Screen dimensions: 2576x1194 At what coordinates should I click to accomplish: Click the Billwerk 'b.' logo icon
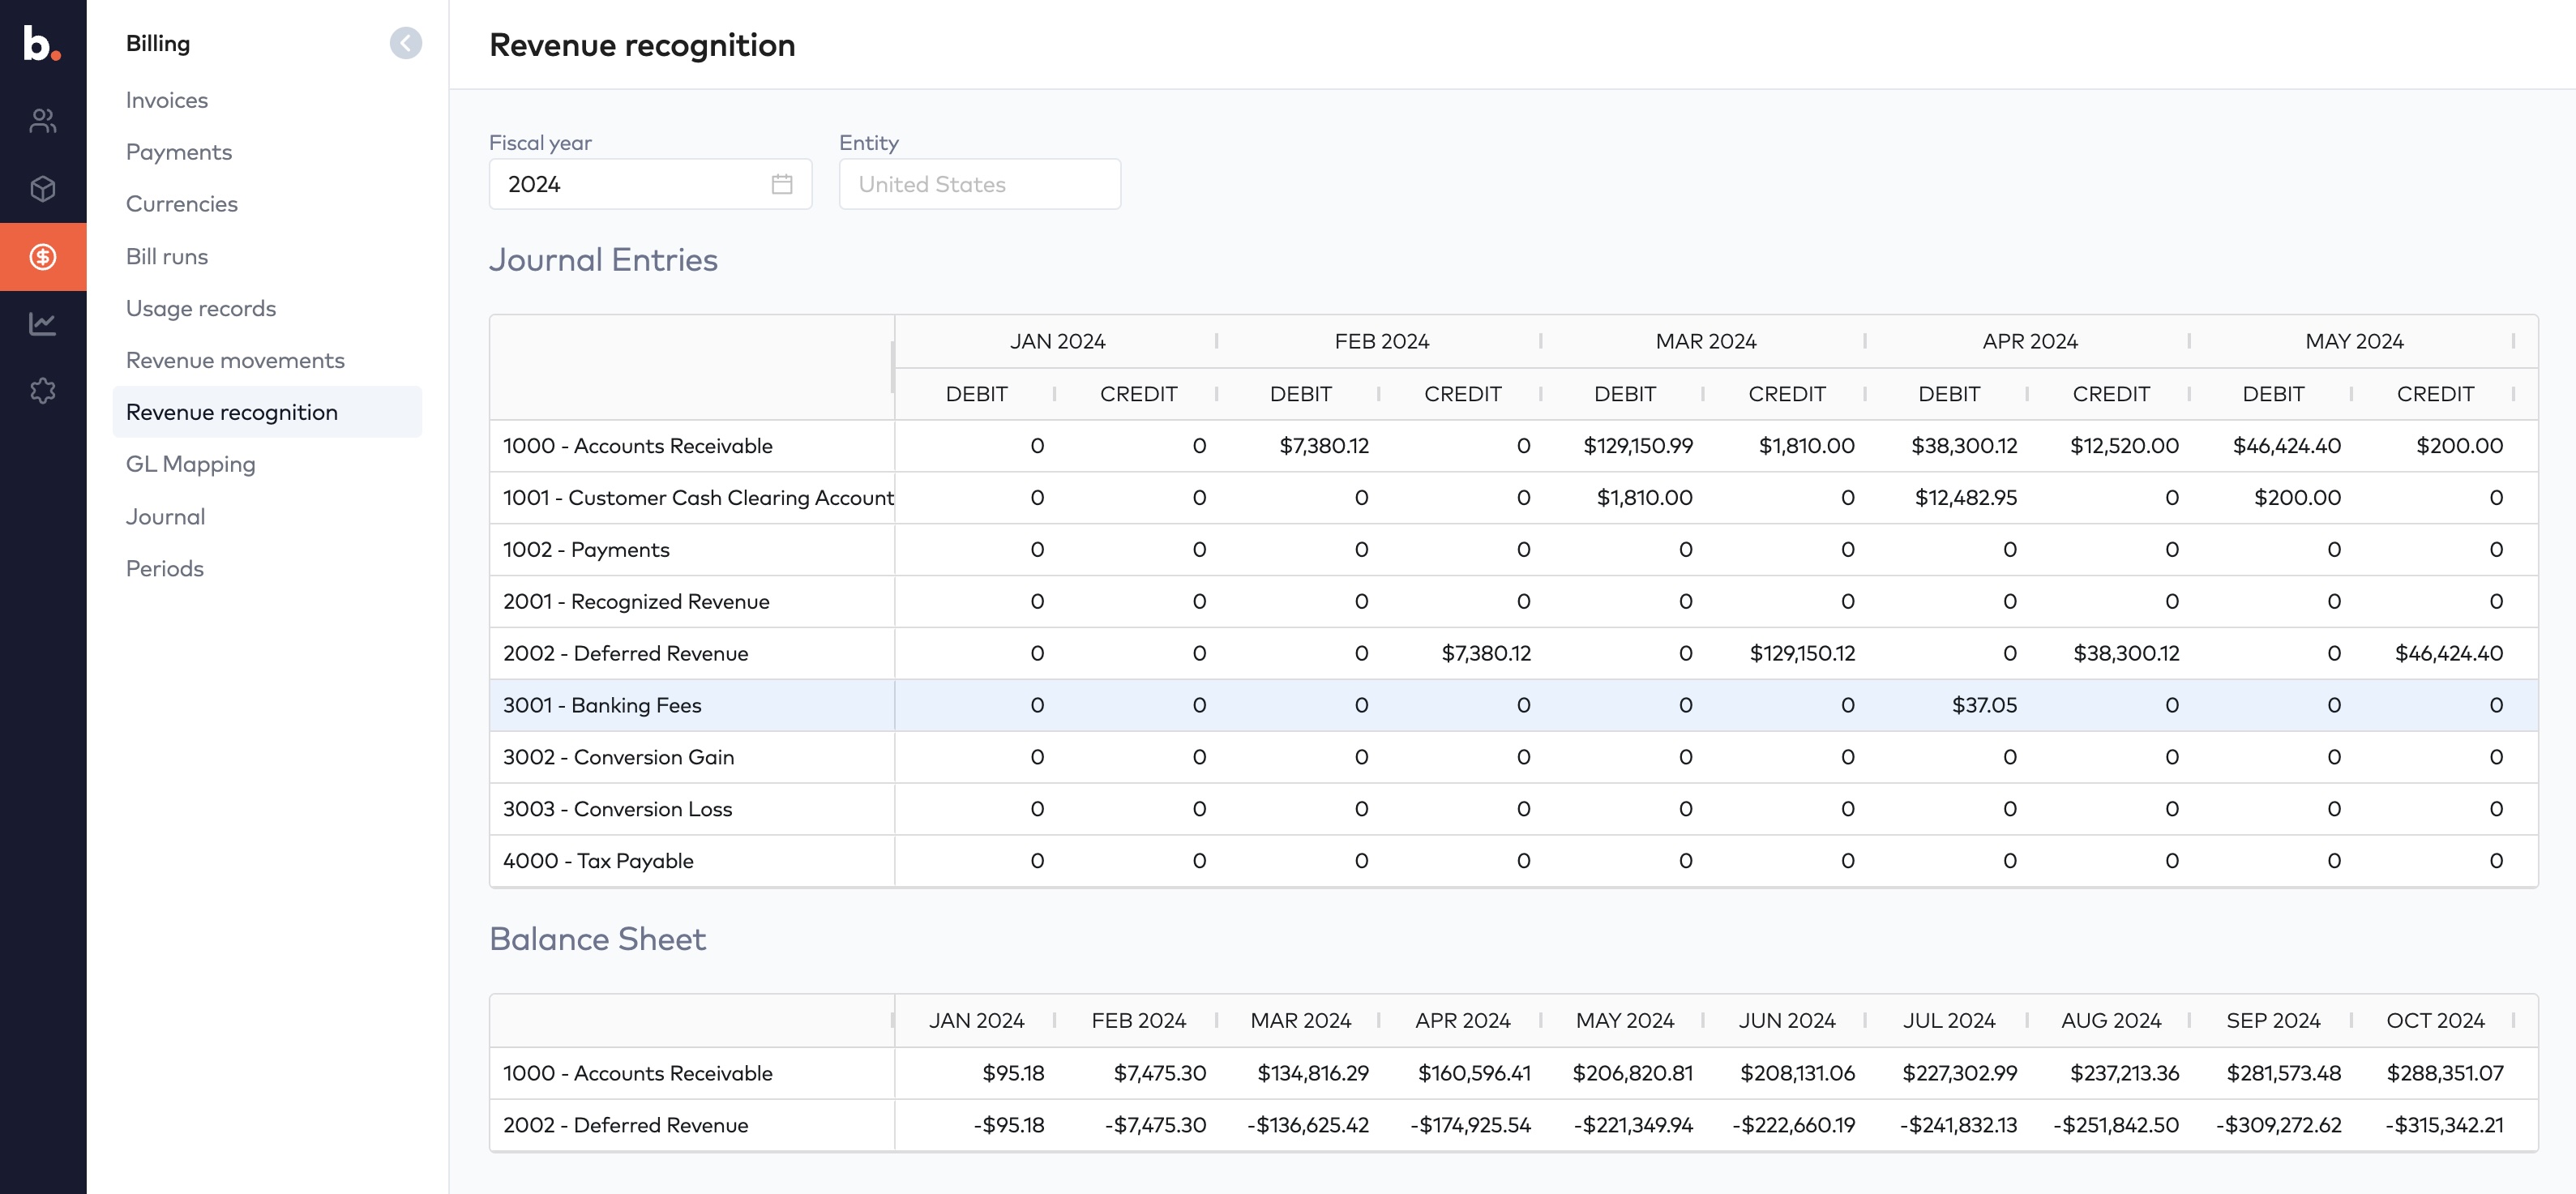point(41,44)
